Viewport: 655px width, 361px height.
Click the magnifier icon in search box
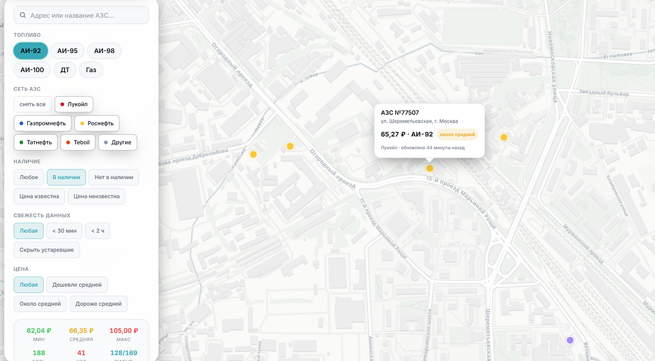tap(23, 15)
